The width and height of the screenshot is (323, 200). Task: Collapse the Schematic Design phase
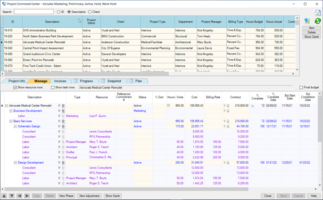pos(15,126)
